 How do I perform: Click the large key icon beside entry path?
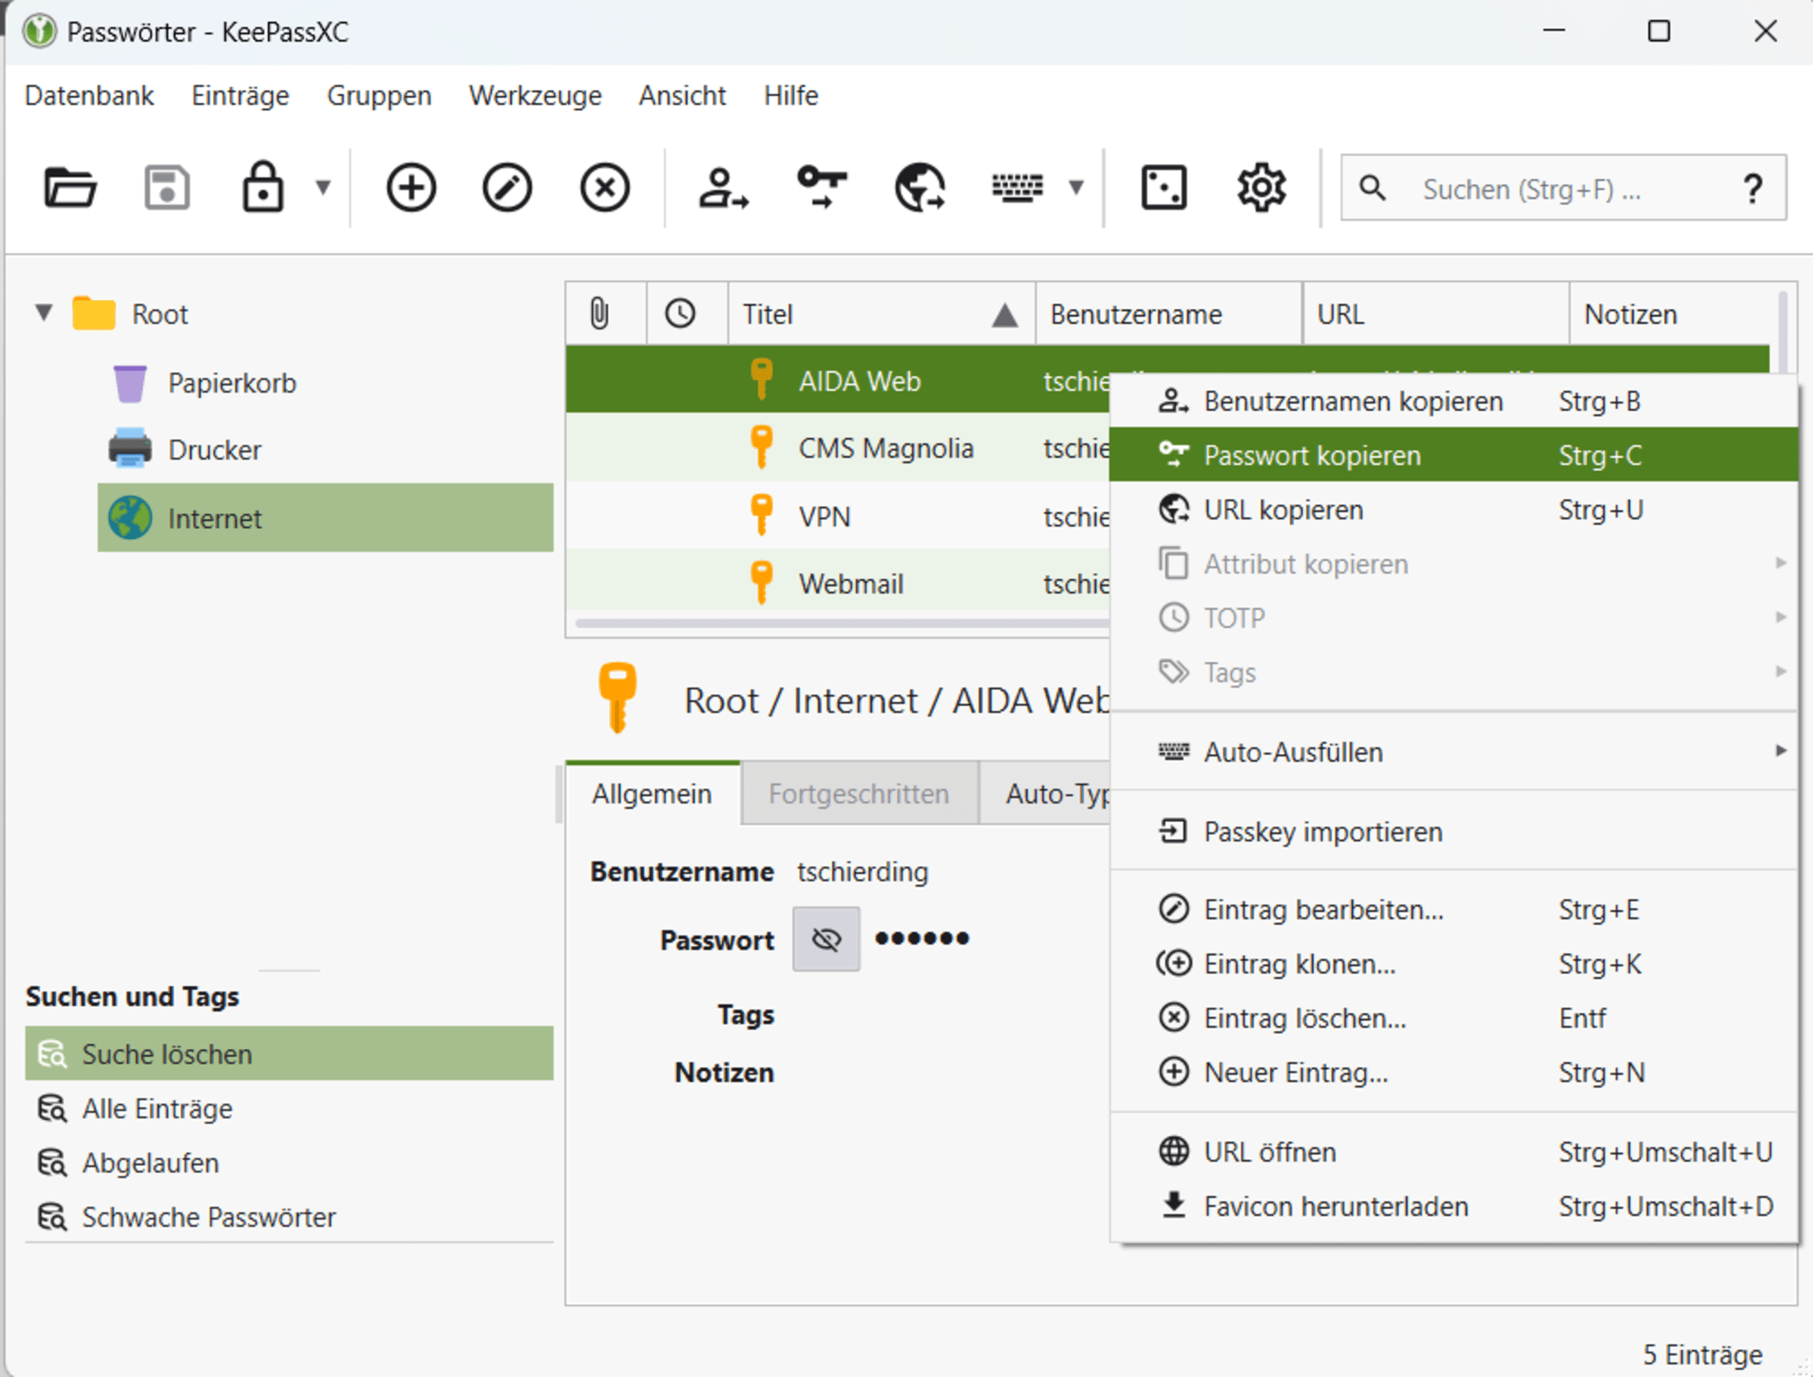(x=618, y=697)
